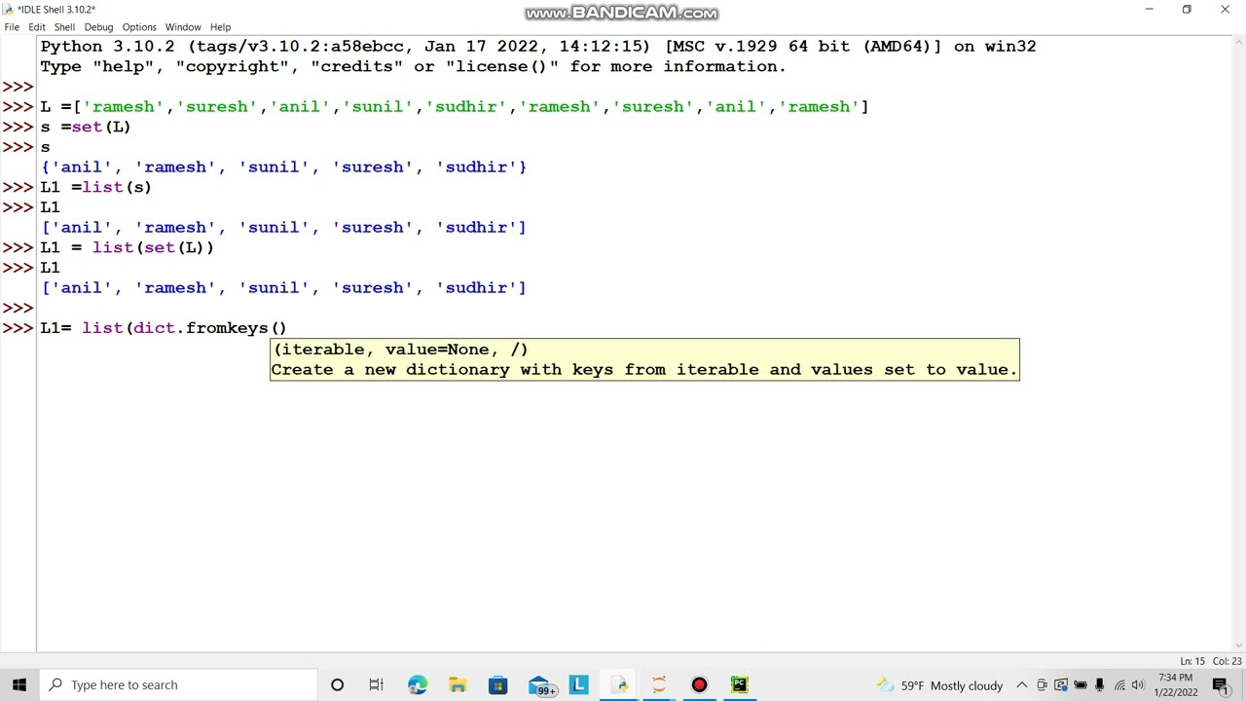
Task: Click the Python 3.10.2 version banner line
Action: (x=538, y=47)
